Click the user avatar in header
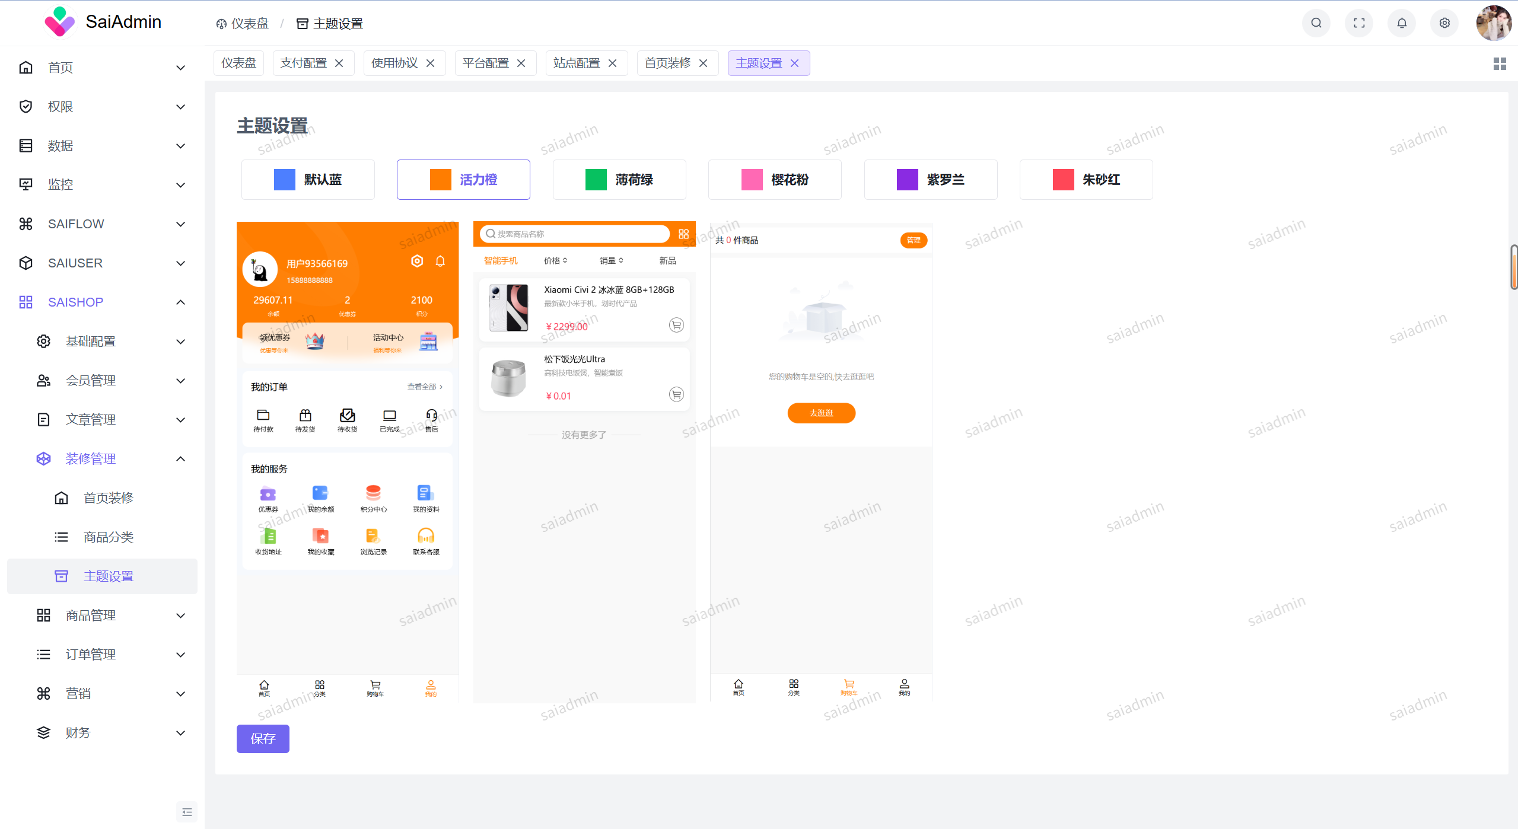 click(1492, 23)
